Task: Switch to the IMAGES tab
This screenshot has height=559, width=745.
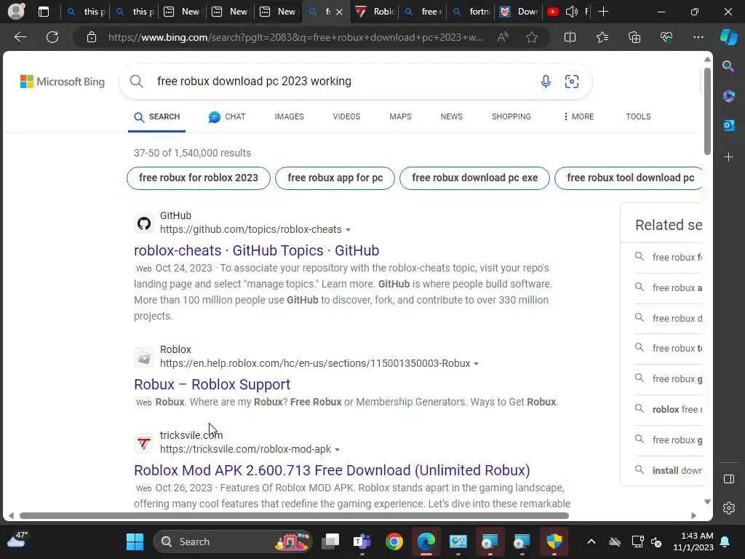Action: [289, 116]
